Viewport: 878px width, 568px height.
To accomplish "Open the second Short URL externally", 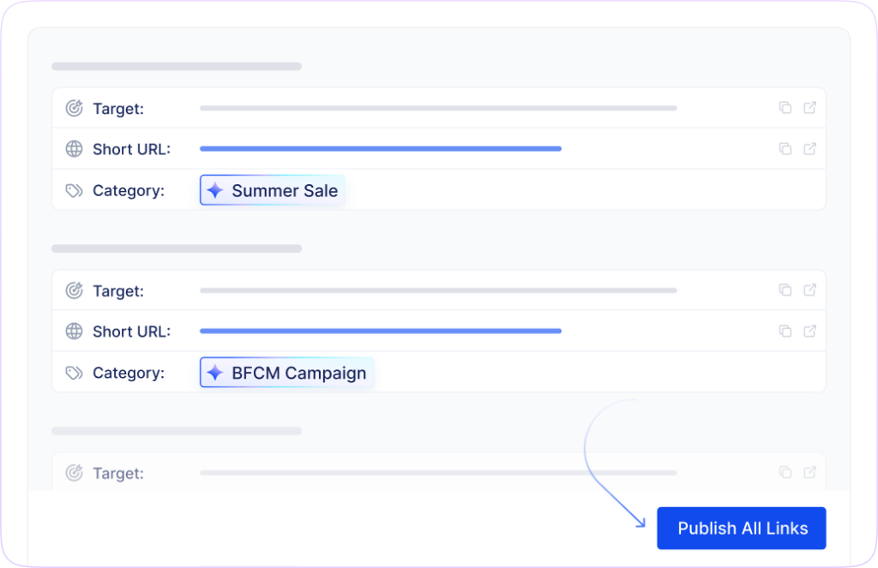I will 809,331.
